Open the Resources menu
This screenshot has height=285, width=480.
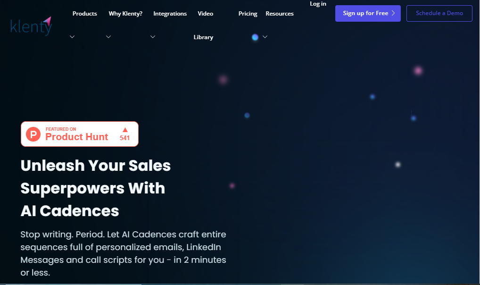[280, 14]
